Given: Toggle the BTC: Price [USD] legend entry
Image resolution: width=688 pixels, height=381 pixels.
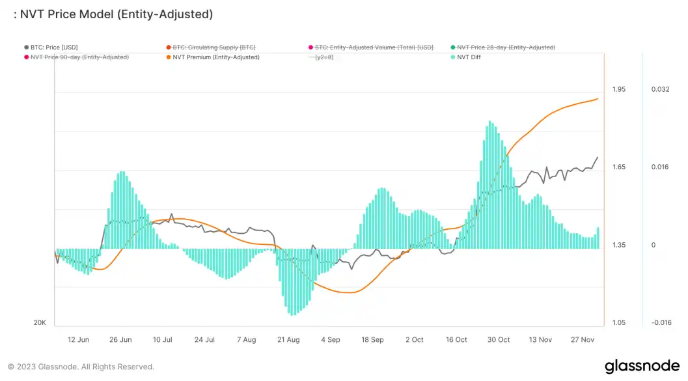Looking at the screenshot, I should pyautogui.click(x=53, y=48).
